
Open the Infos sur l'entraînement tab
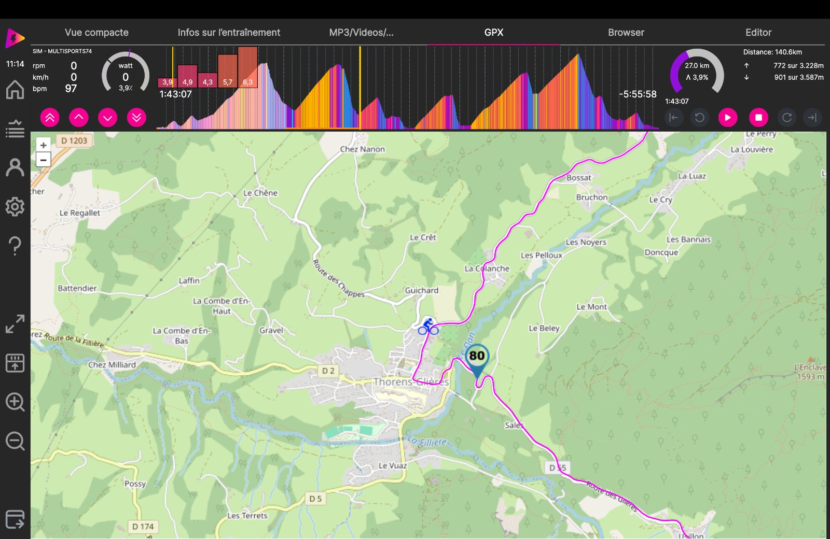pos(229,32)
